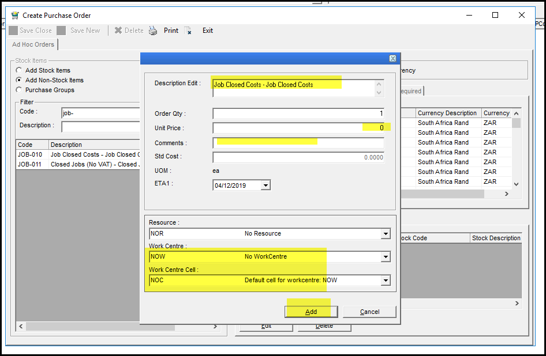
Task: Choose the Purchase Groups radio button
Action: [x=19, y=90]
